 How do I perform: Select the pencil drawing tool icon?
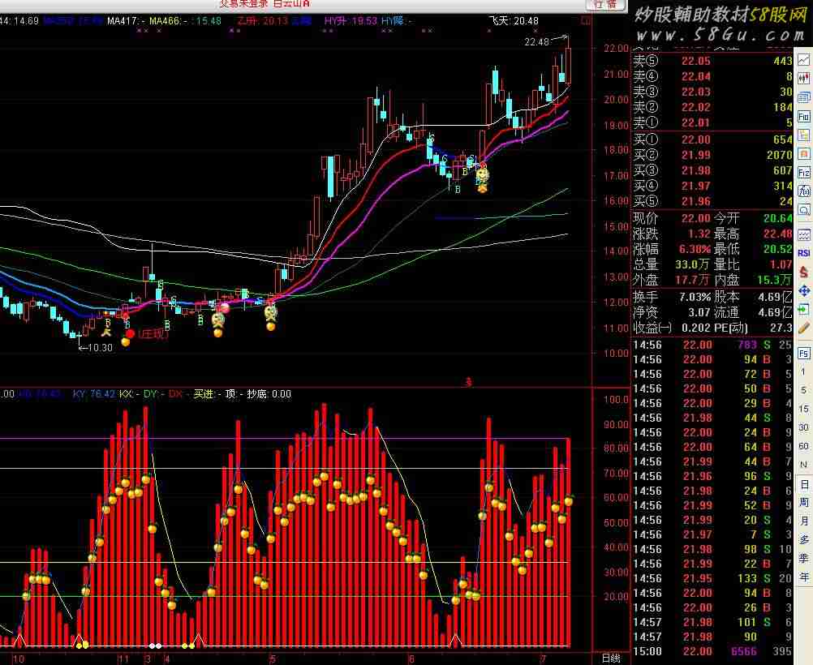[804, 328]
